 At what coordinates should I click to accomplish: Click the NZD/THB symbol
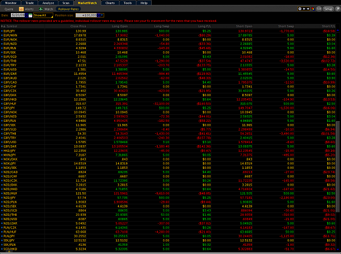click(x=10, y=215)
